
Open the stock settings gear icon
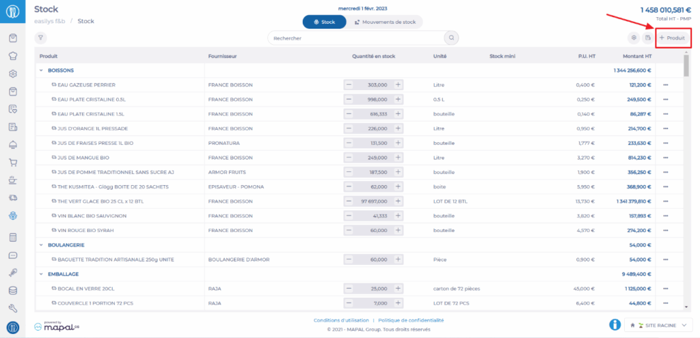click(x=634, y=38)
